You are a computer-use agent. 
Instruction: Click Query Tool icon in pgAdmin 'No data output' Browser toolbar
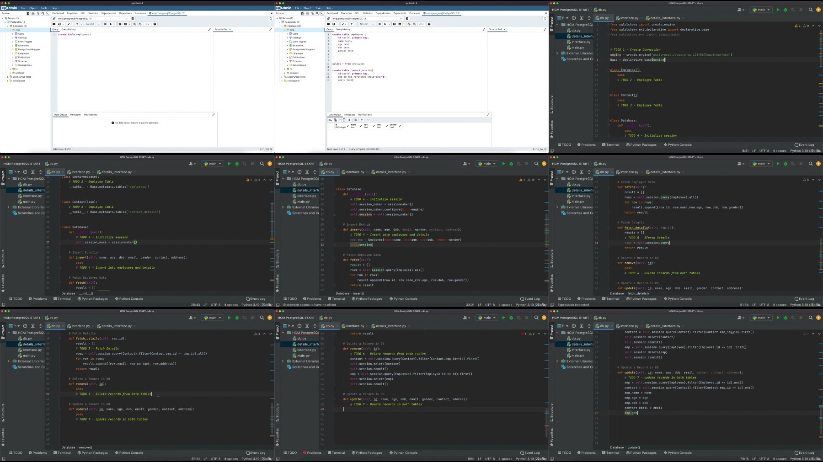[28, 13]
